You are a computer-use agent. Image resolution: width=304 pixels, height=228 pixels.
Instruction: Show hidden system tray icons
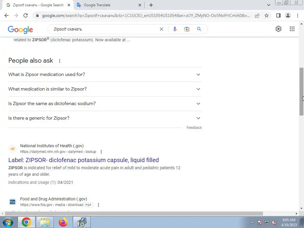tap(252, 222)
